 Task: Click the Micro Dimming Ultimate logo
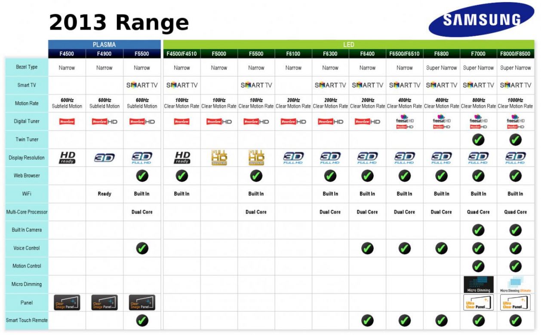(x=515, y=284)
